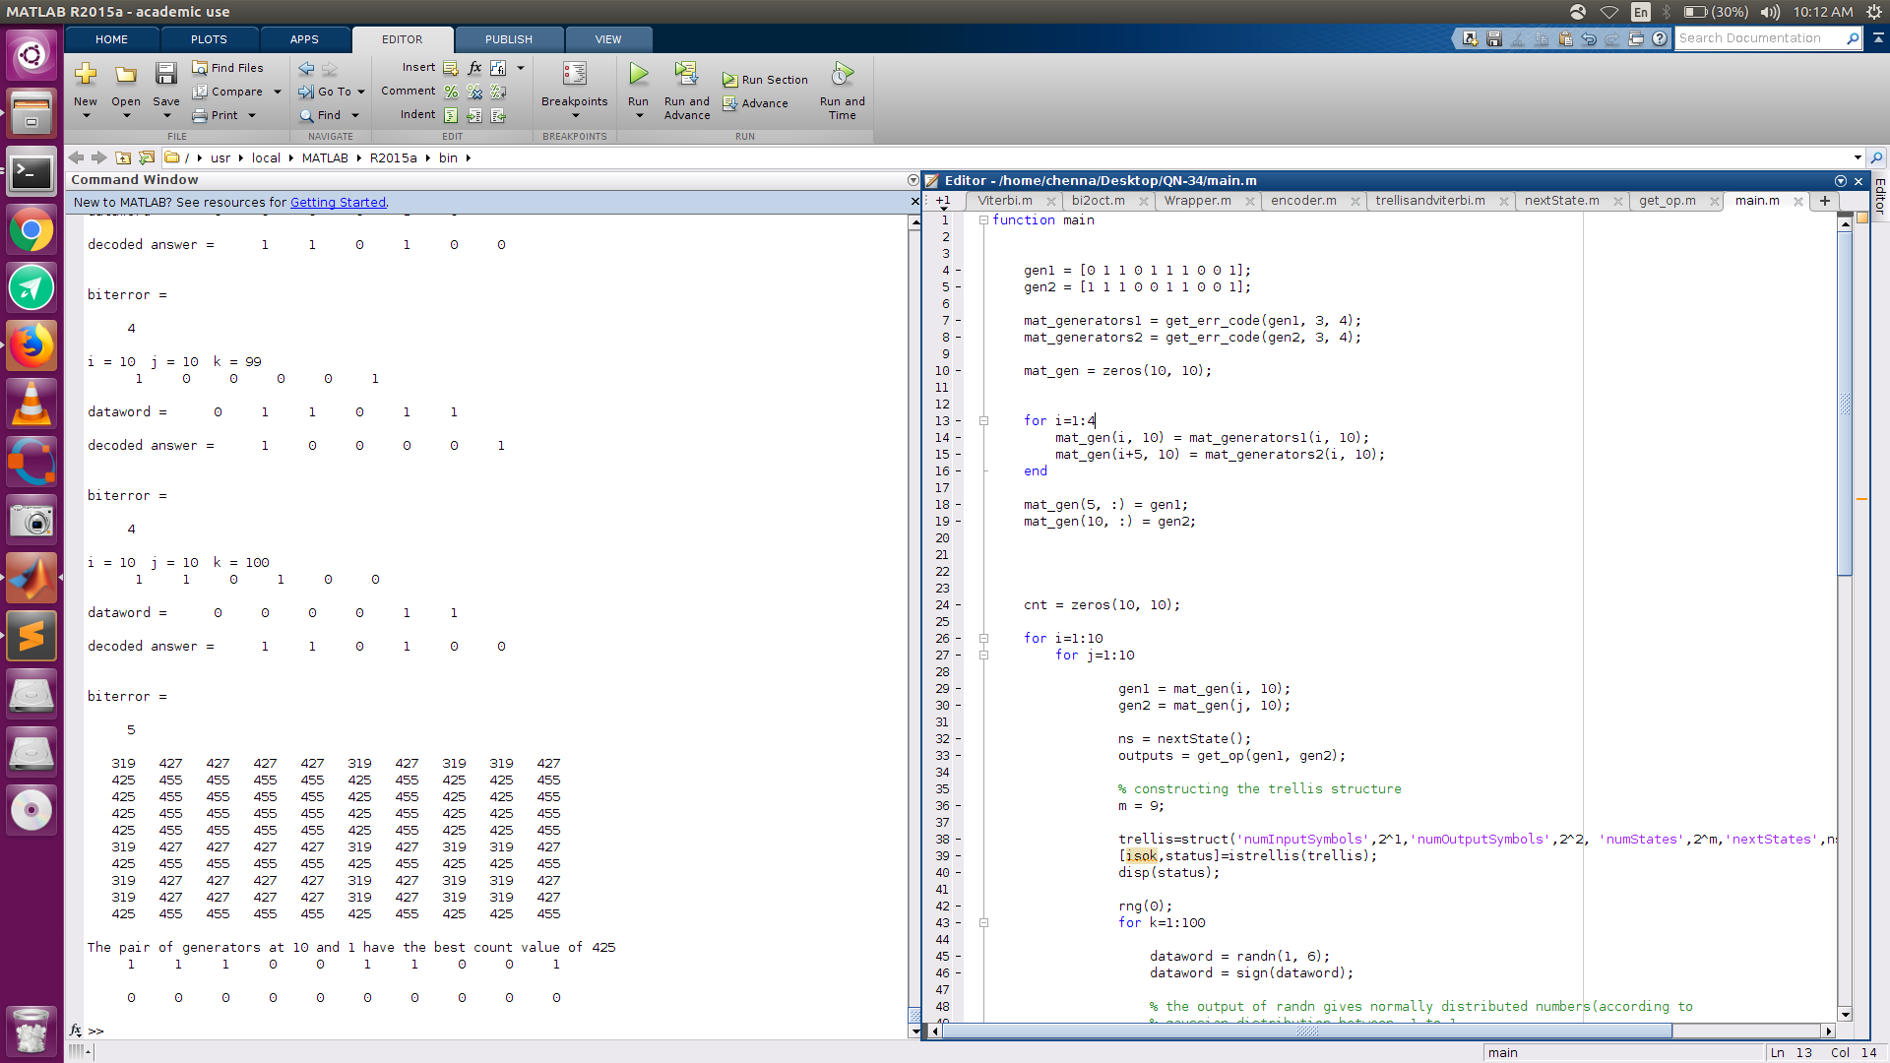Switch to the PLOTS ribbon tab
The height and width of the screenshot is (1063, 1890).
pyautogui.click(x=209, y=39)
